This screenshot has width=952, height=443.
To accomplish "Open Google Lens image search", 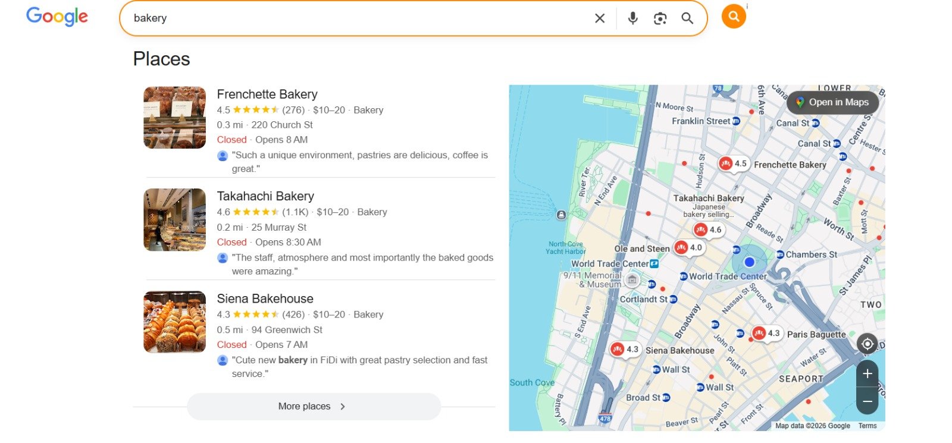I will coord(660,18).
